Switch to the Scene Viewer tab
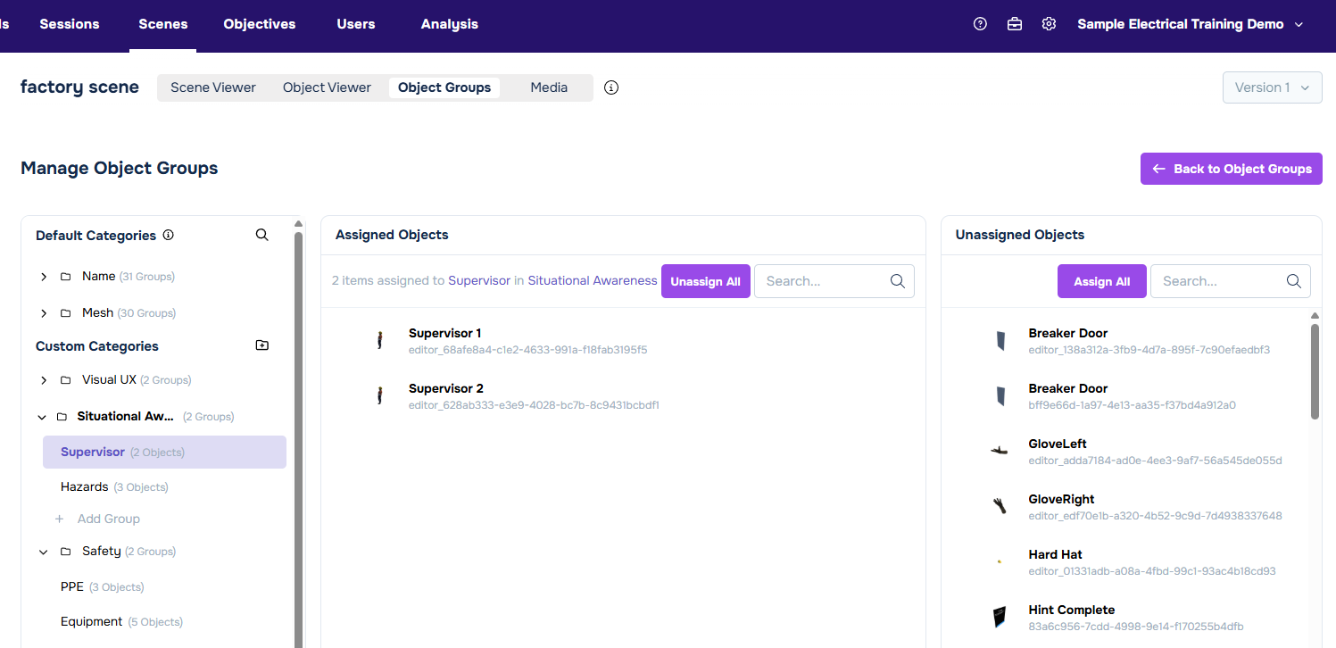This screenshot has height=648, width=1336. coord(213,87)
